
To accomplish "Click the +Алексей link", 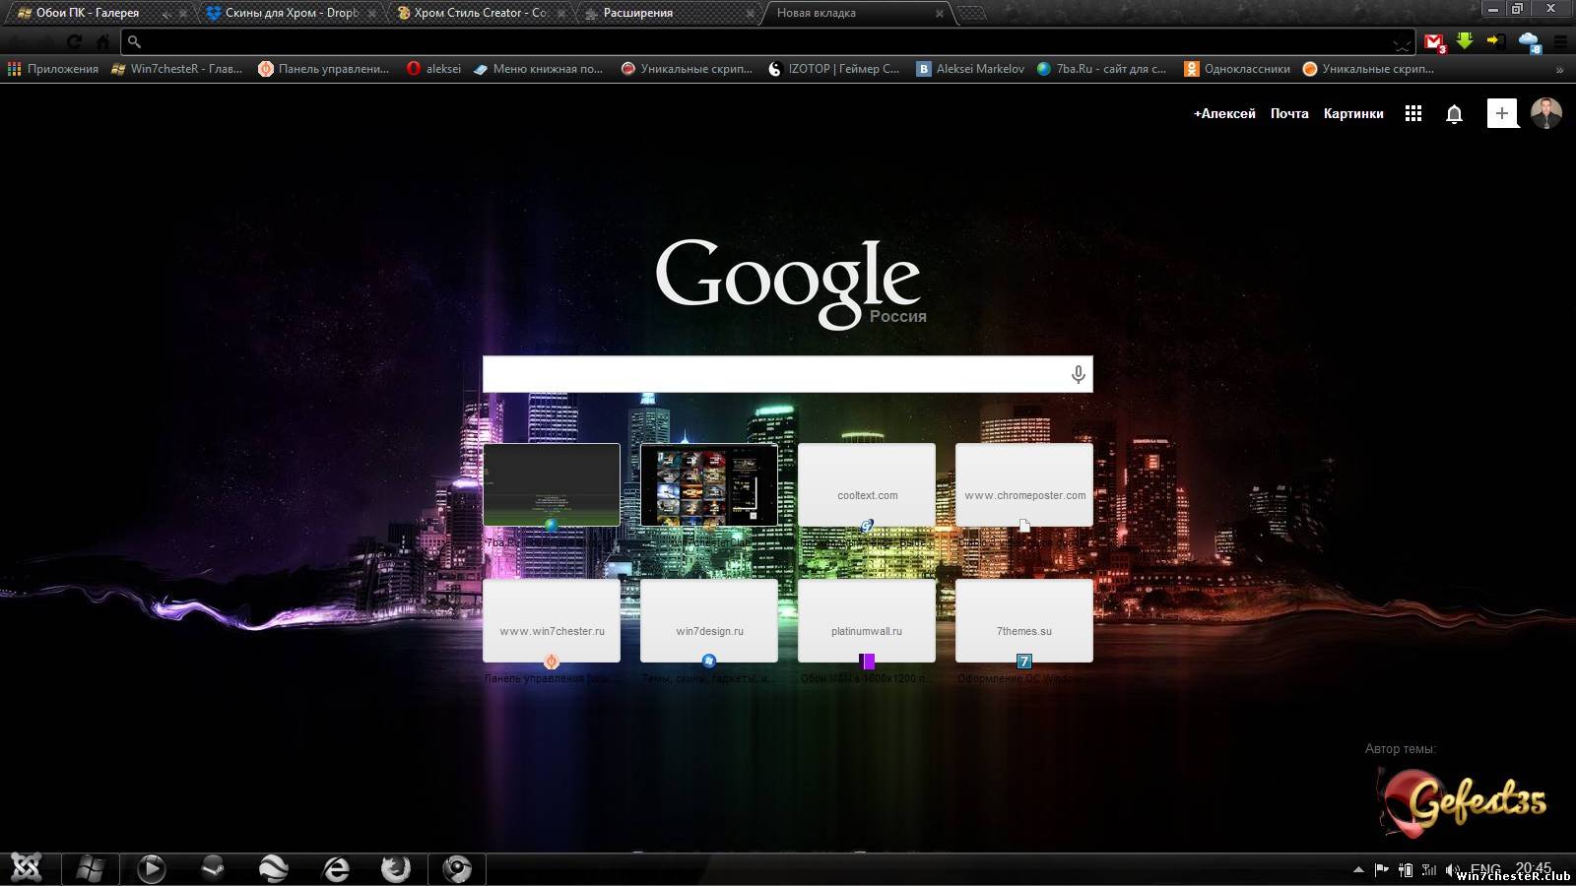I will tap(1224, 113).
